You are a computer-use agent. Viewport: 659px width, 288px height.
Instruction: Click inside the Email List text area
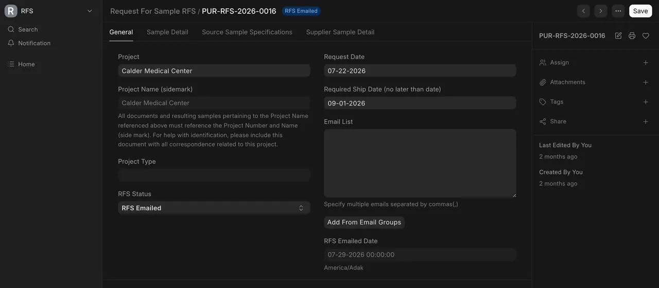(420, 163)
